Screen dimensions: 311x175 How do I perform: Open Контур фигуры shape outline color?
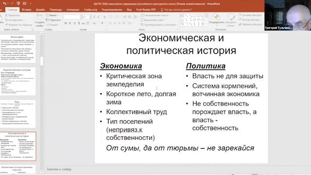250,19
